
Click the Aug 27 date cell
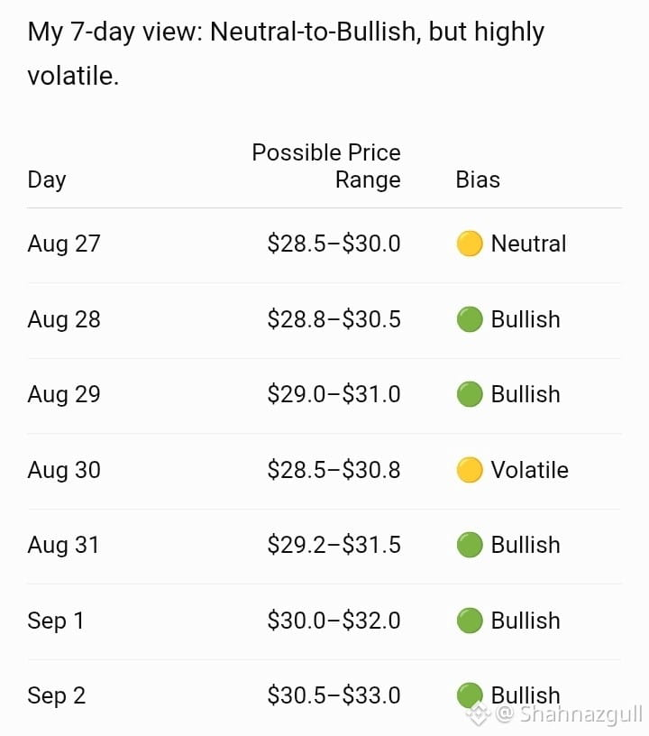[64, 244]
